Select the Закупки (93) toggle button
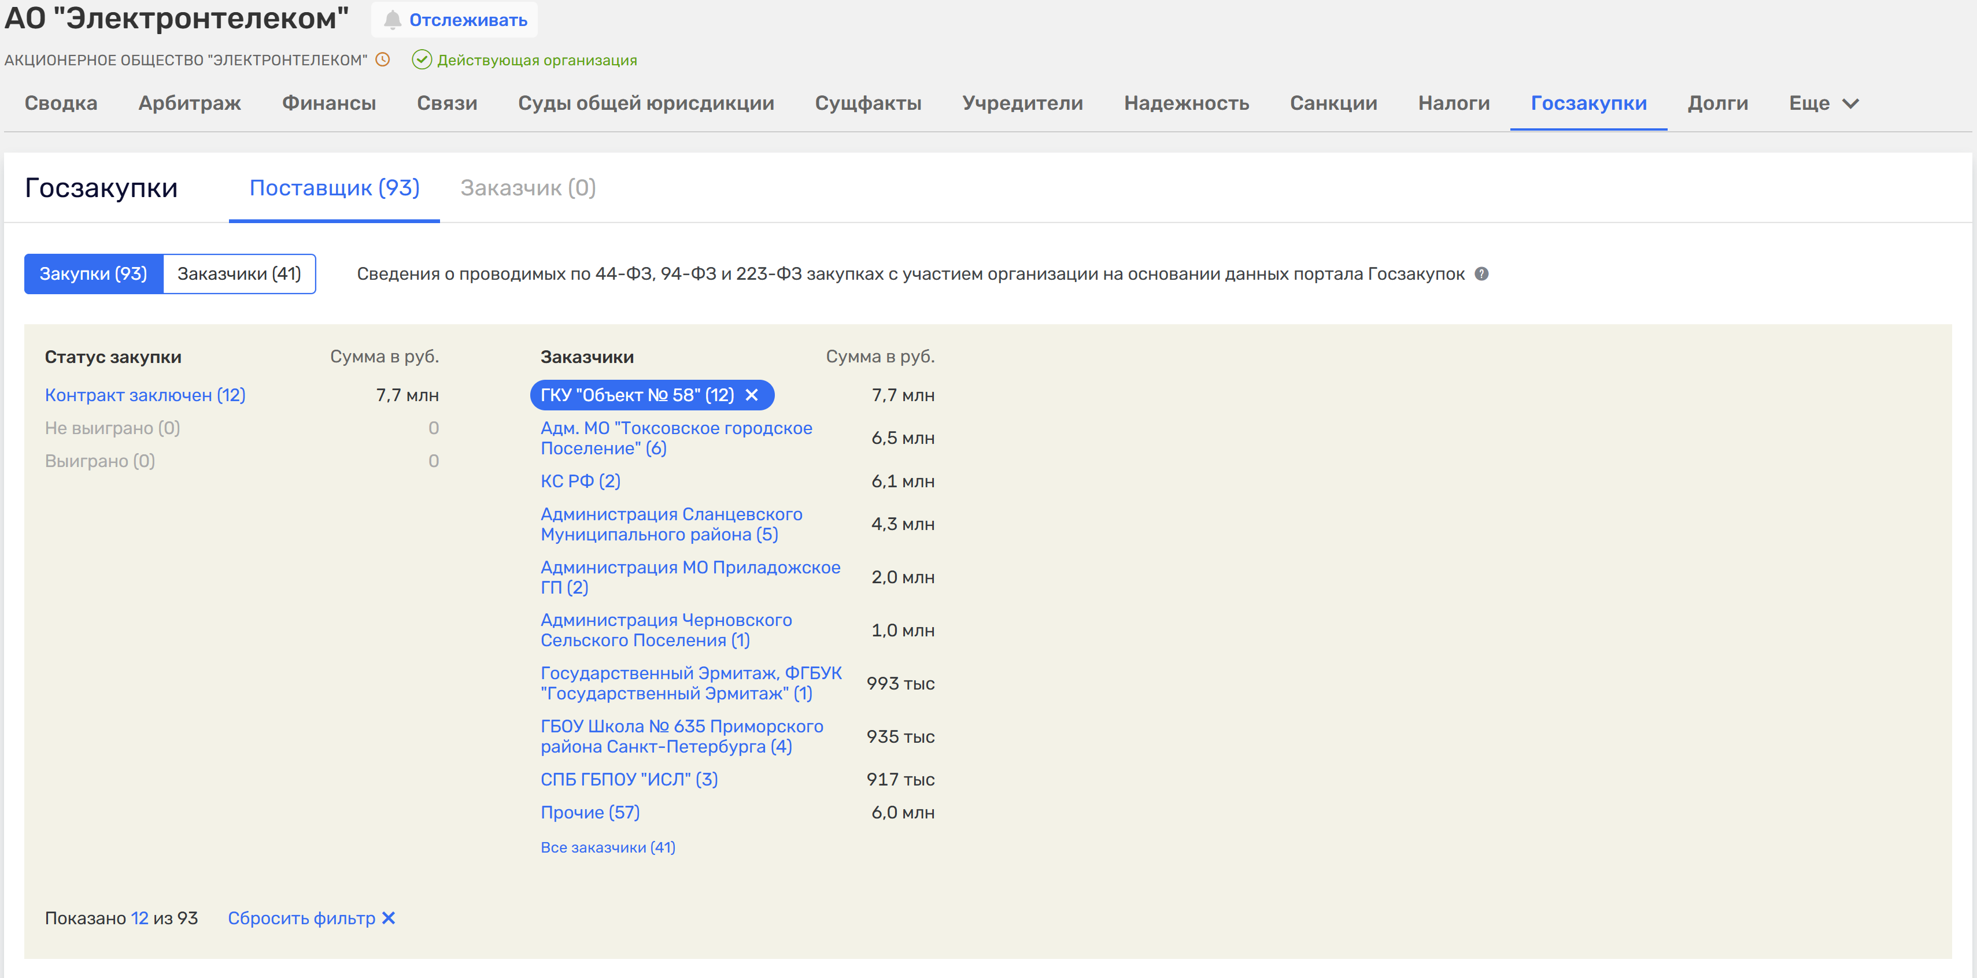This screenshot has width=1977, height=978. coord(94,274)
